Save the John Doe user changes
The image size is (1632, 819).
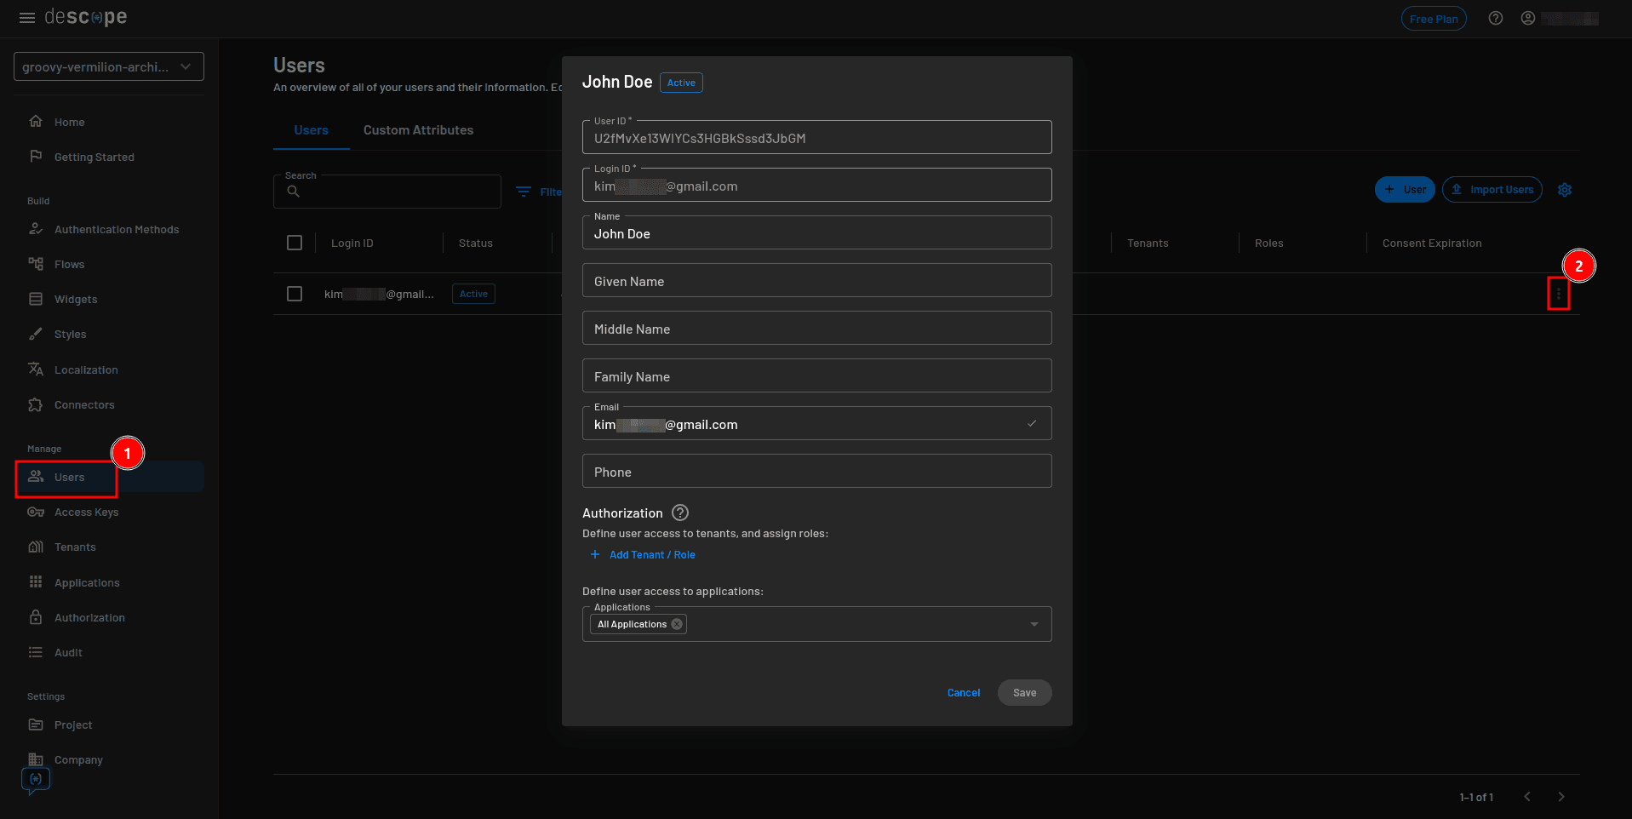[x=1024, y=692]
